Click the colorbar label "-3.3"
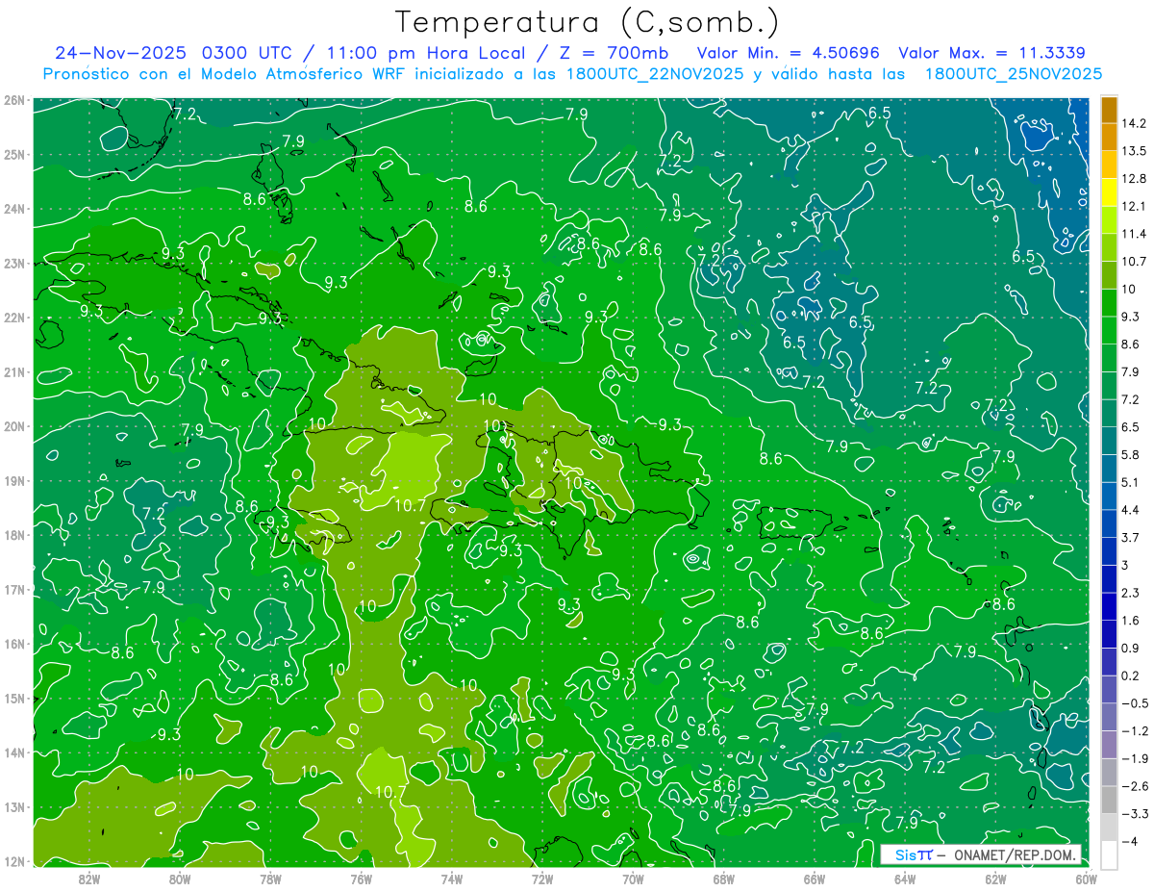The height and width of the screenshot is (892, 1154). pyautogui.click(x=1135, y=814)
